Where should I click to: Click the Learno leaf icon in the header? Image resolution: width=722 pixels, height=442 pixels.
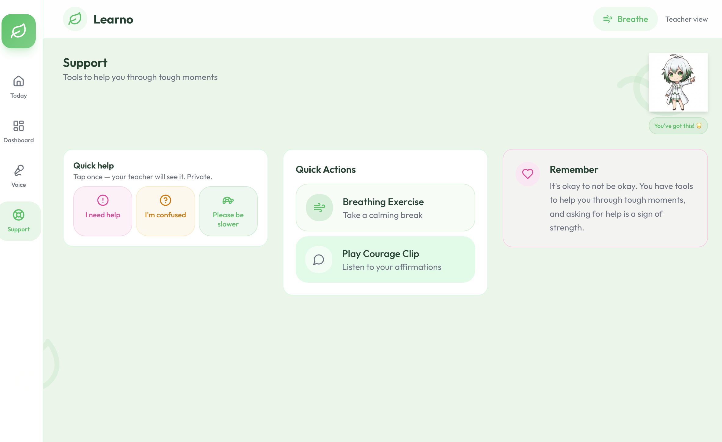pos(75,19)
